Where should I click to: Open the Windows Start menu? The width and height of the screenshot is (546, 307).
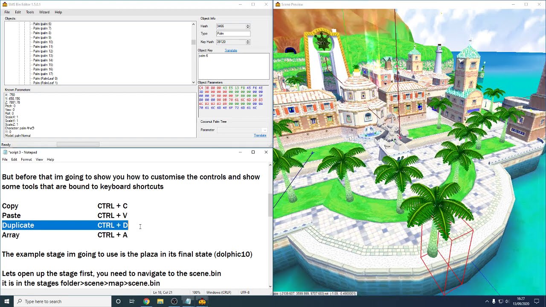(x=7, y=301)
